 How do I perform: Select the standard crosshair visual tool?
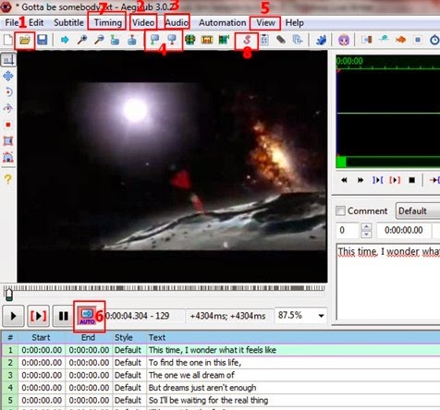click(8, 60)
